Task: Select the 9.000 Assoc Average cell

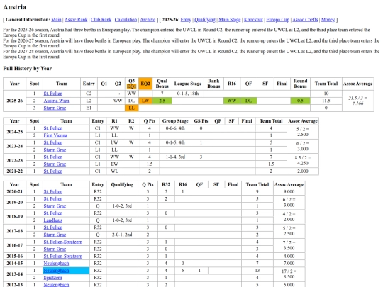Action: point(289,191)
